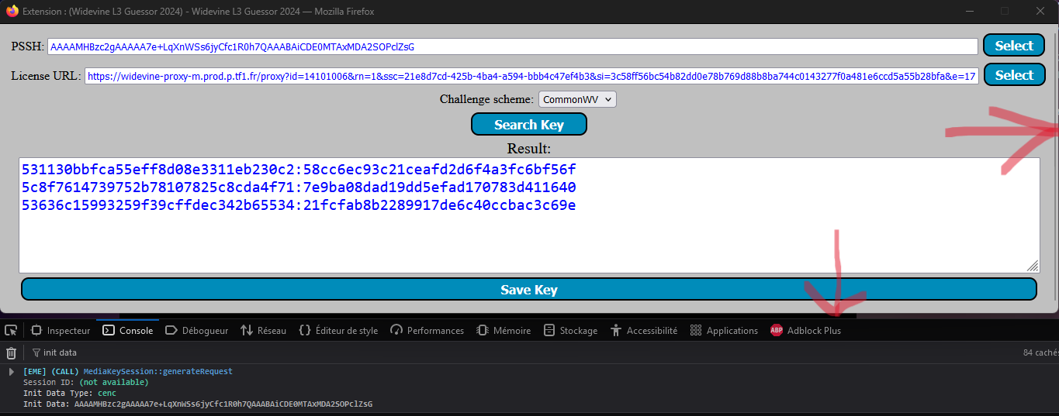Expand the EME log entry arrow
1059x416 pixels.
(x=10, y=372)
